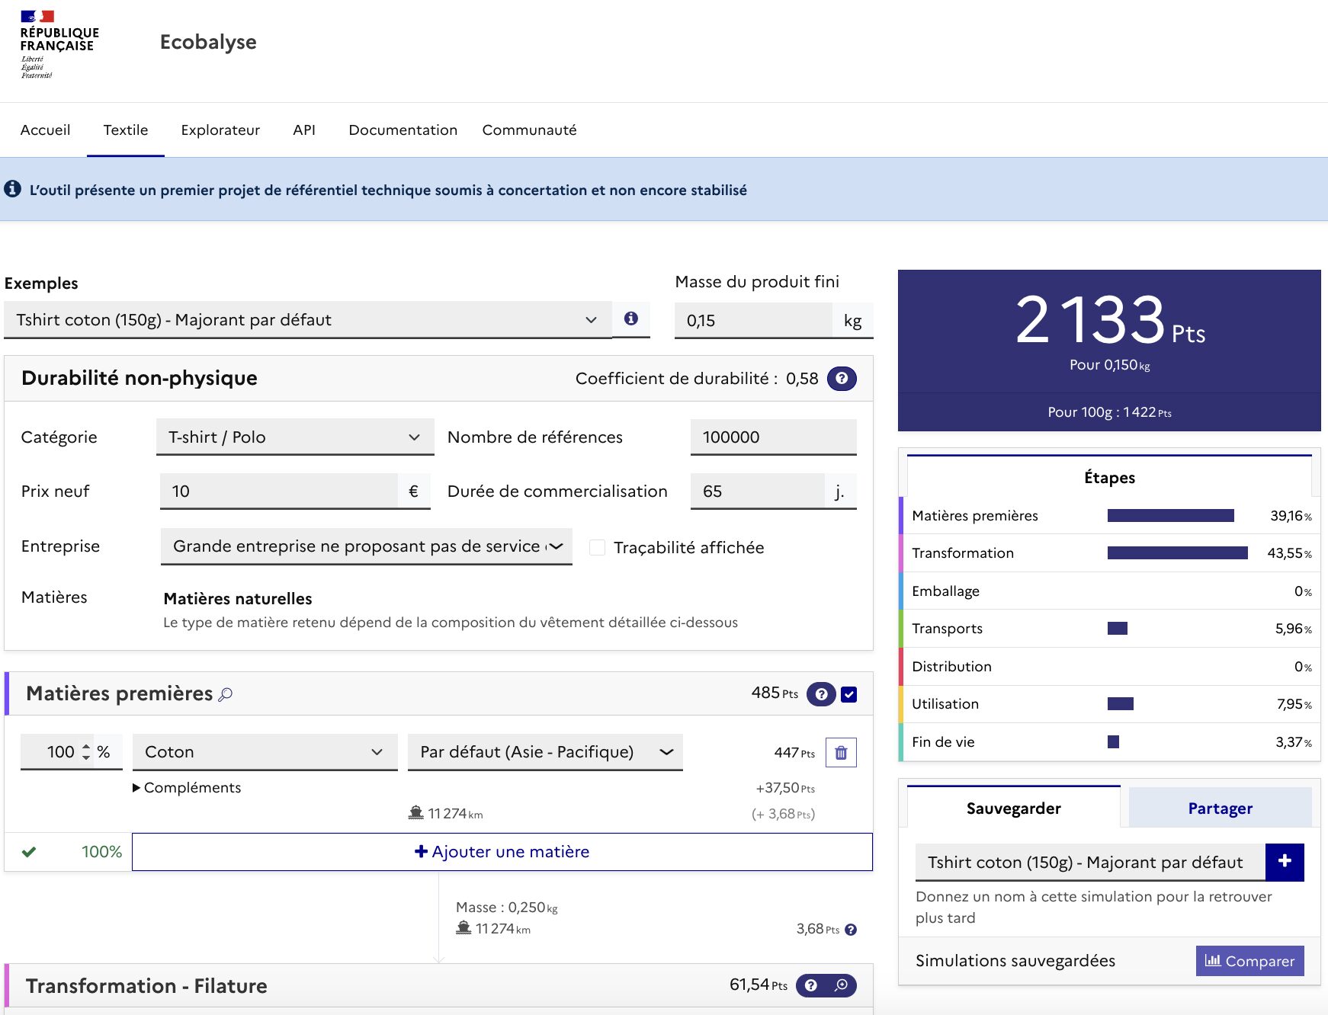Click the Durée de commercialisation field

(757, 491)
